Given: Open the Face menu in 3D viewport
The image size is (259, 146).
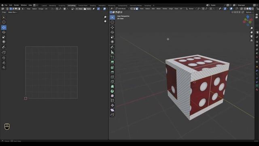Looking at the screenshot, I should (176, 9).
